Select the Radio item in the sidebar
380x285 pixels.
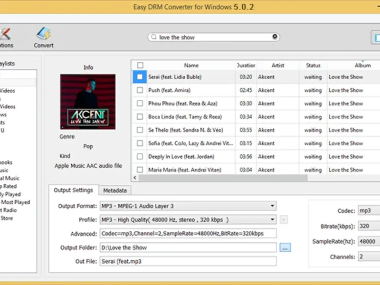click(9, 210)
